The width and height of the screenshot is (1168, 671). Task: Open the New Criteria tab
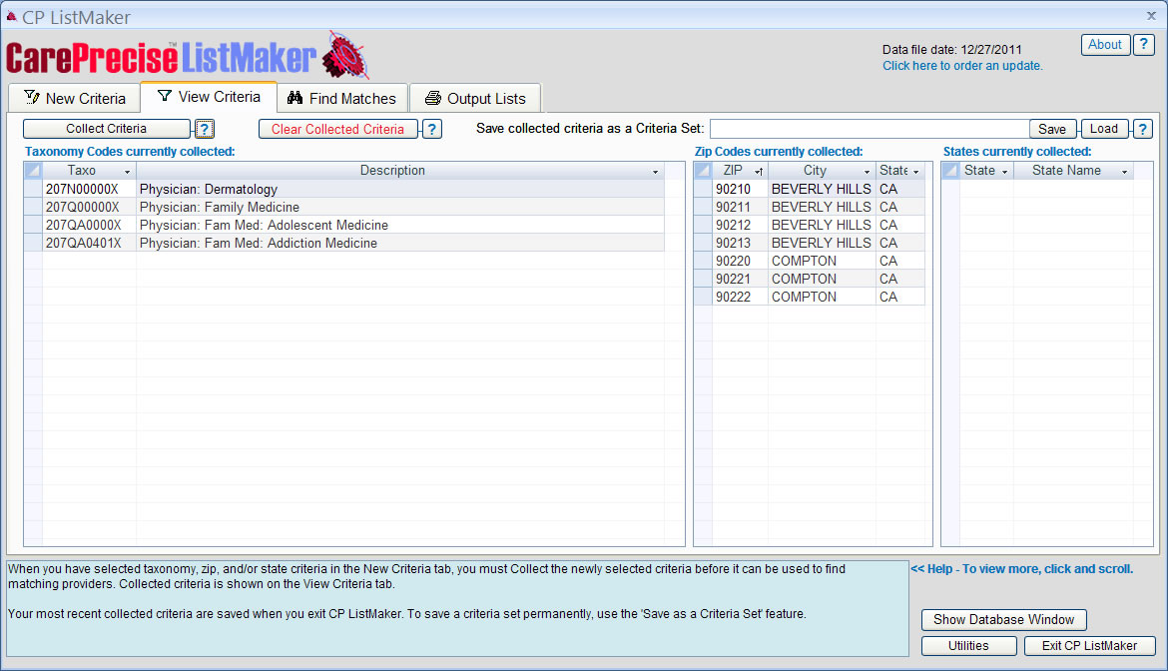75,98
